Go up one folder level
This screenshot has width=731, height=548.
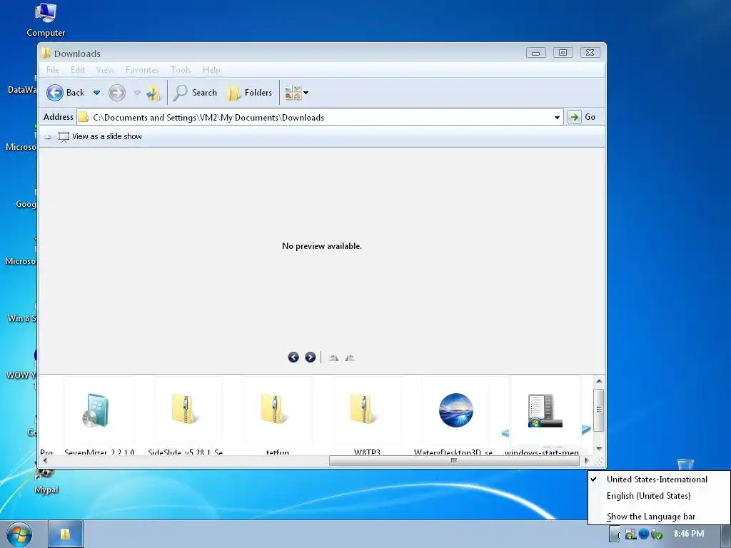(x=153, y=93)
